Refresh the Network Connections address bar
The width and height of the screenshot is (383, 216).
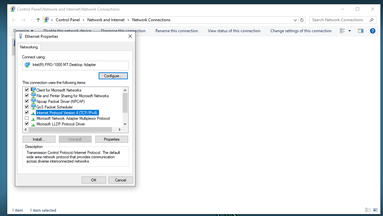(x=302, y=20)
